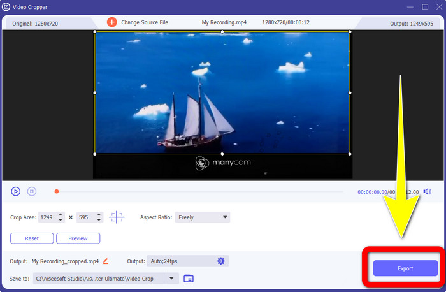Screen dimensions: 446x292
Task: Click the crop width field showing 1249
Action: point(47,217)
